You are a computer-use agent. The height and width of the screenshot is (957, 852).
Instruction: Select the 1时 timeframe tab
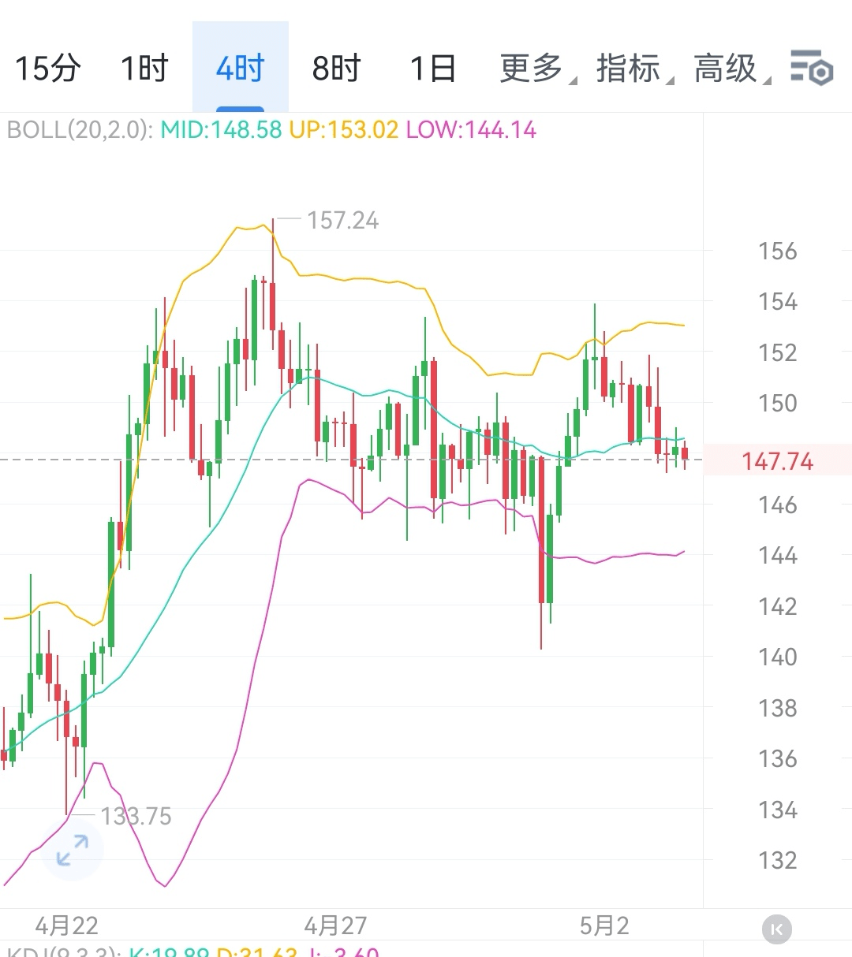point(144,69)
